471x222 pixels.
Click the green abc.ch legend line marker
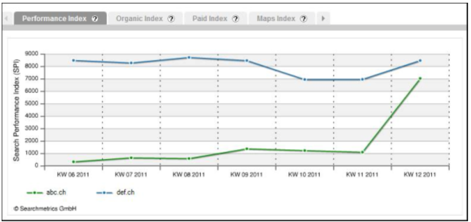click(x=35, y=193)
